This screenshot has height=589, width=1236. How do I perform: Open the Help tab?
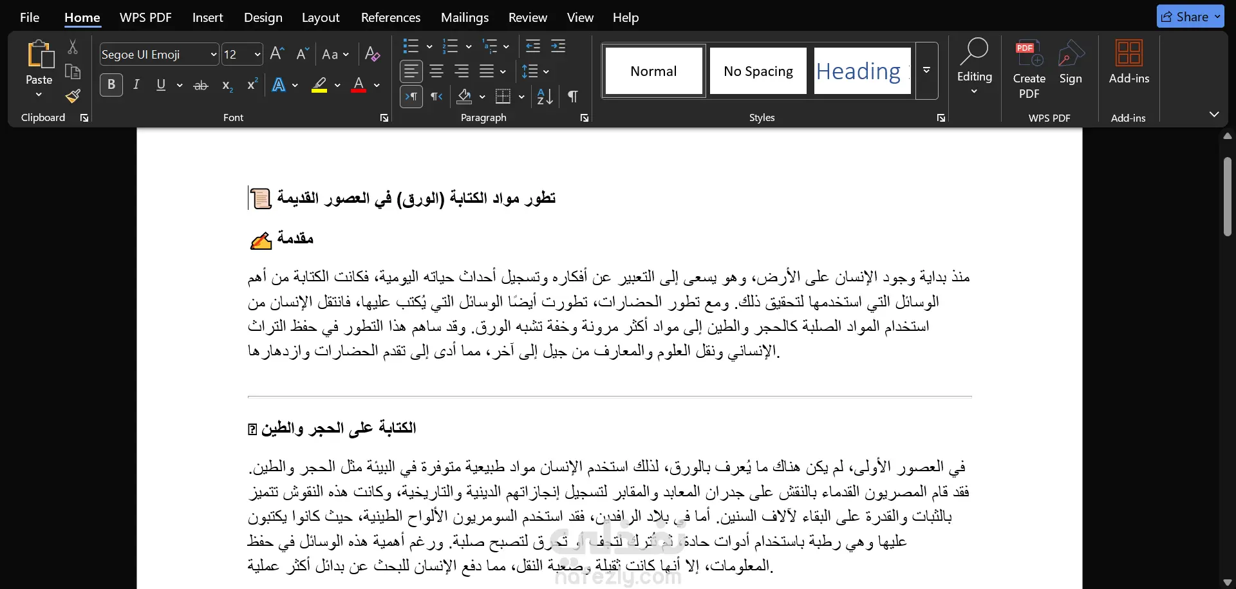[625, 17]
